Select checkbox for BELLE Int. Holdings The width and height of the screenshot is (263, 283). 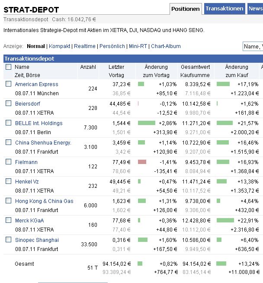[x=8, y=123]
